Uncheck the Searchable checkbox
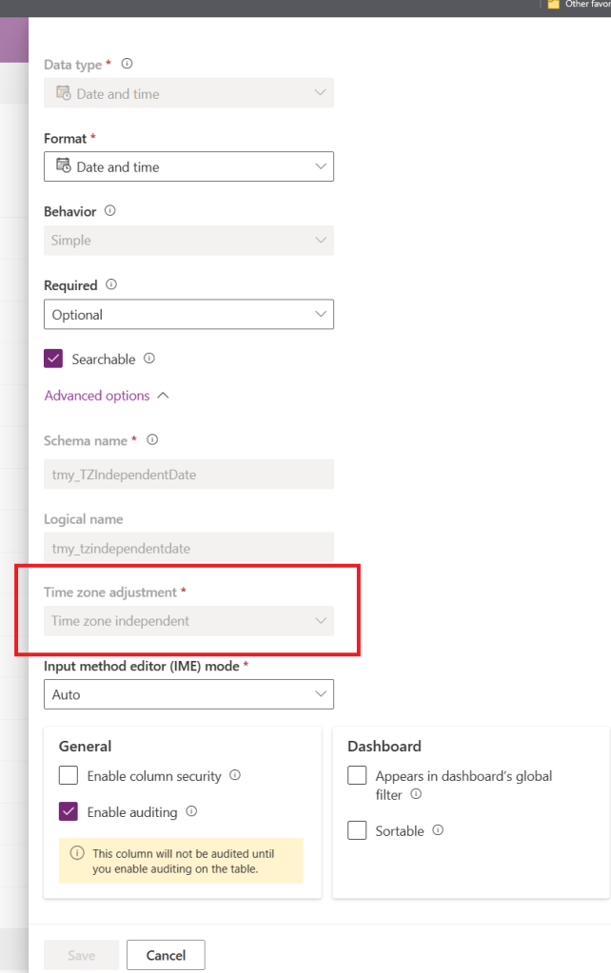 (53, 359)
